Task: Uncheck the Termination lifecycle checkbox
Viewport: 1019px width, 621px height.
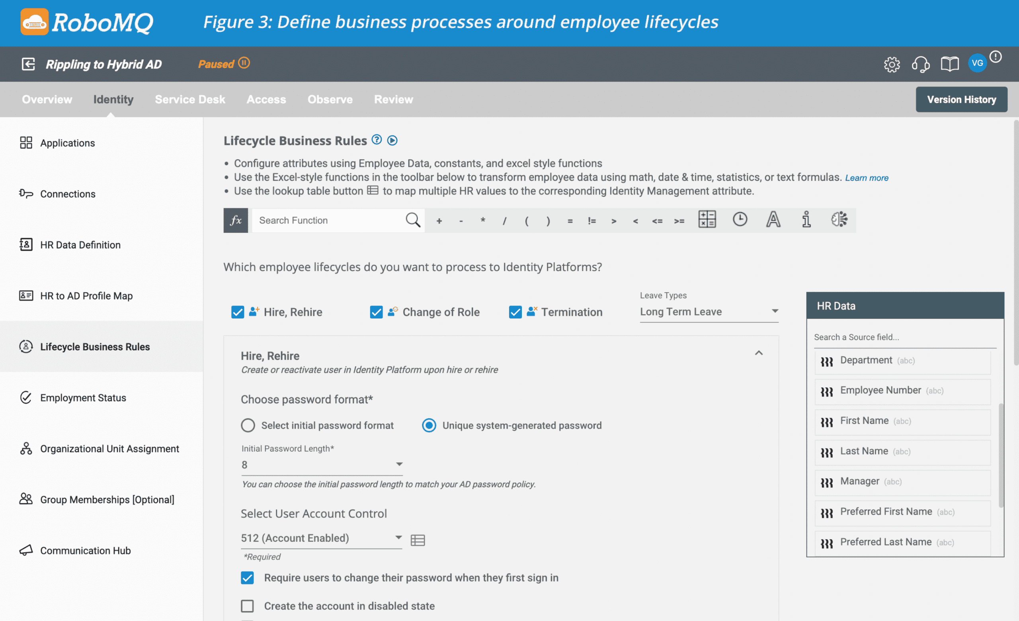Action: [x=515, y=312]
